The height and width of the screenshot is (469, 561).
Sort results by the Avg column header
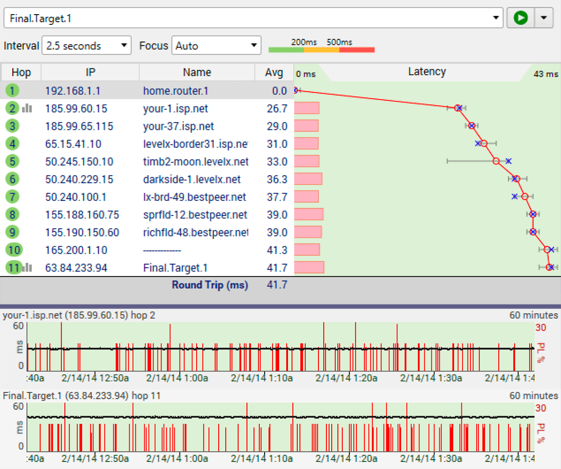point(274,72)
